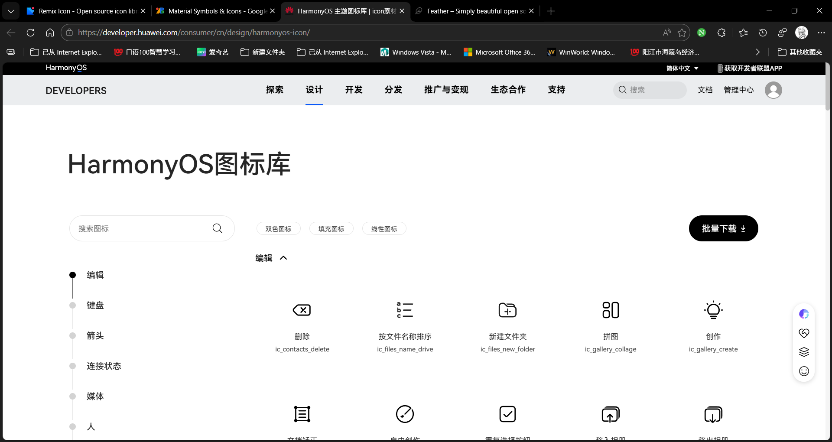Open the 开发 navigation menu
The image size is (832, 442).
(354, 90)
